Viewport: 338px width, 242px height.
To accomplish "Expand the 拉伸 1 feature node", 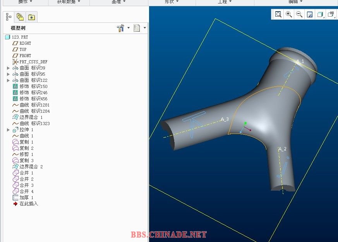I will (x=9, y=130).
